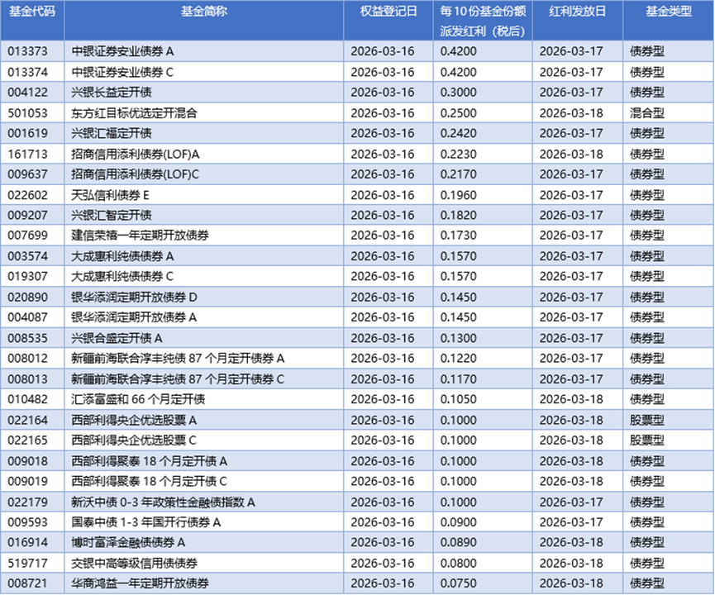The width and height of the screenshot is (715, 595).
Task: Select fund code 007699
Action: pyautogui.click(x=27, y=236)
